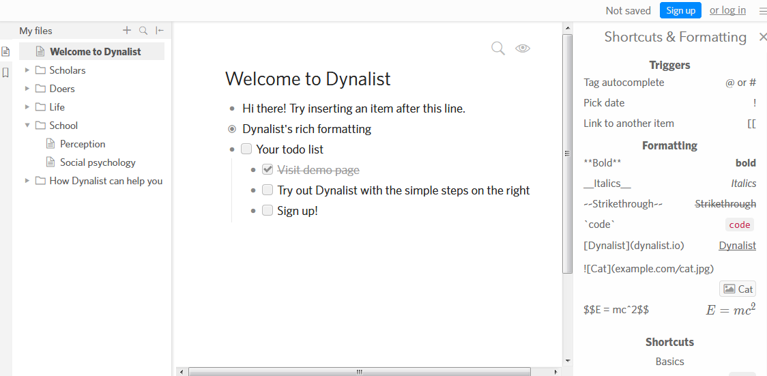Open the hamburger main menu icon
The width and height of the screenshot is (767, 376).
762,11
